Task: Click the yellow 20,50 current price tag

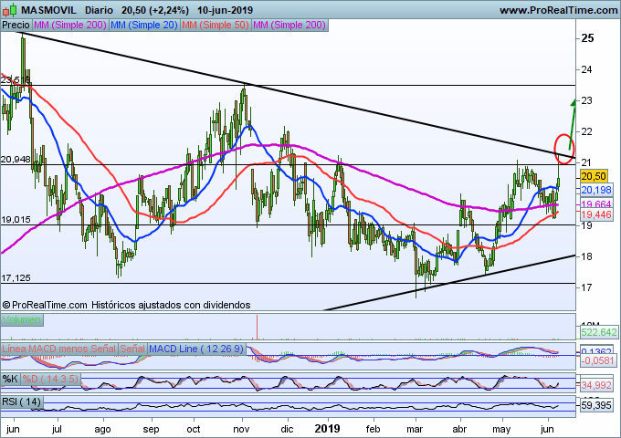Action: (594, 176)
